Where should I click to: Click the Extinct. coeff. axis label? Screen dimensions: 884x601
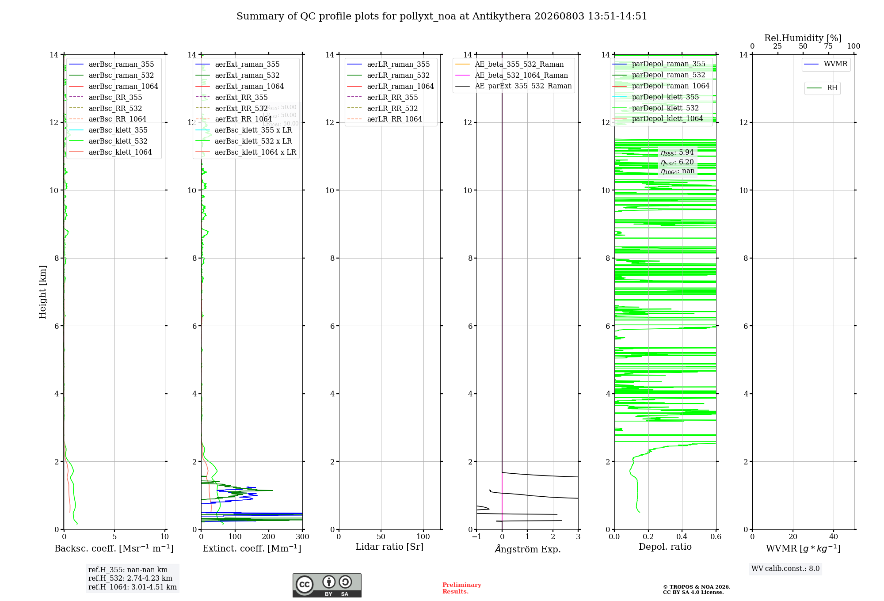click(252, 548)
